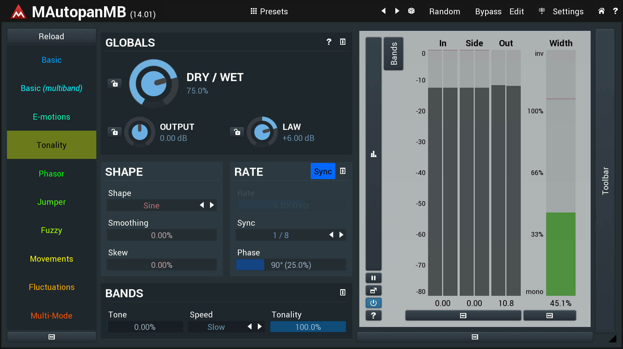Choose the Movements tab

(x=51, y=259)
